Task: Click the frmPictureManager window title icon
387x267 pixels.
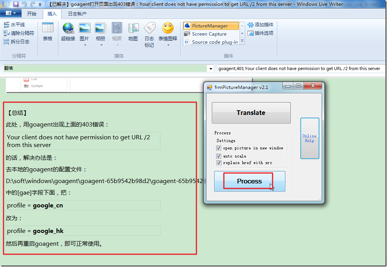Action: pos(209,87)
